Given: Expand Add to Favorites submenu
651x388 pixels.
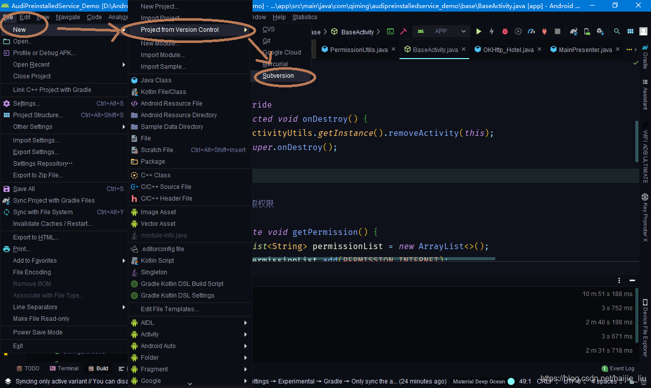Looking at the screenshot, I should [x=63, y=261].
